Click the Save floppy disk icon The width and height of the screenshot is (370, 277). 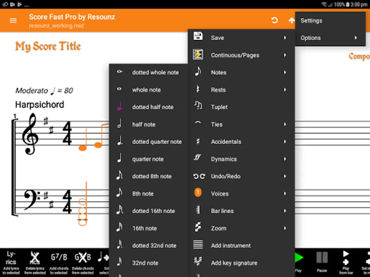pyautogui.click(x=198, y=36)
